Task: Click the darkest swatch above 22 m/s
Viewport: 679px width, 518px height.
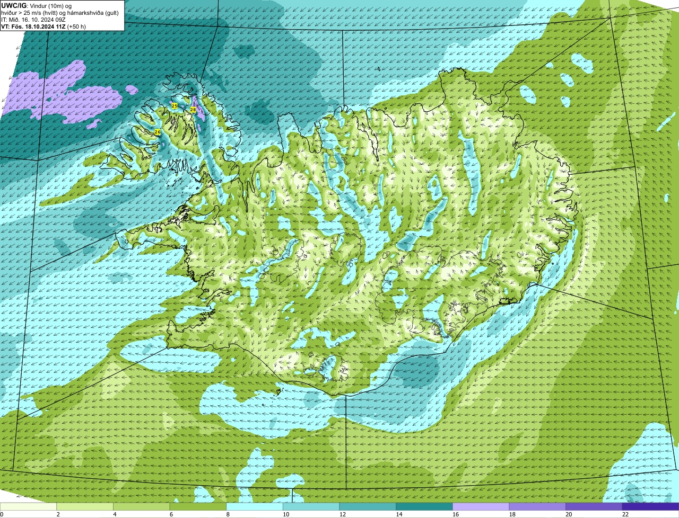Action: pos(650,506)
